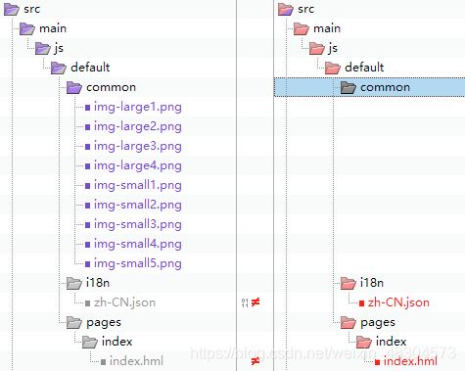This screenshot has width=465, height=371.
Task: Click the 'i18n' label in left pane
Action: tap(98, 283)
